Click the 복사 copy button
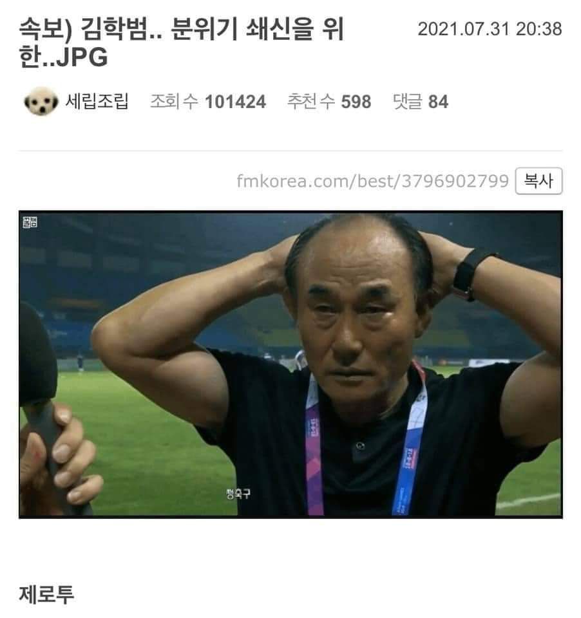Screen dimensions: 581x618 (x=538, y=181)
